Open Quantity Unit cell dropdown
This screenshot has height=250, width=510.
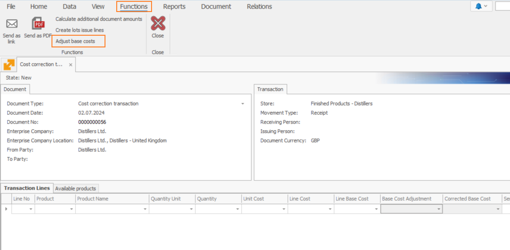[191, 209]
